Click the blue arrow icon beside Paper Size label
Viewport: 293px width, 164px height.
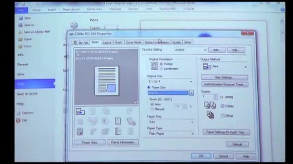pyautogui.click(x=149, y=87)
